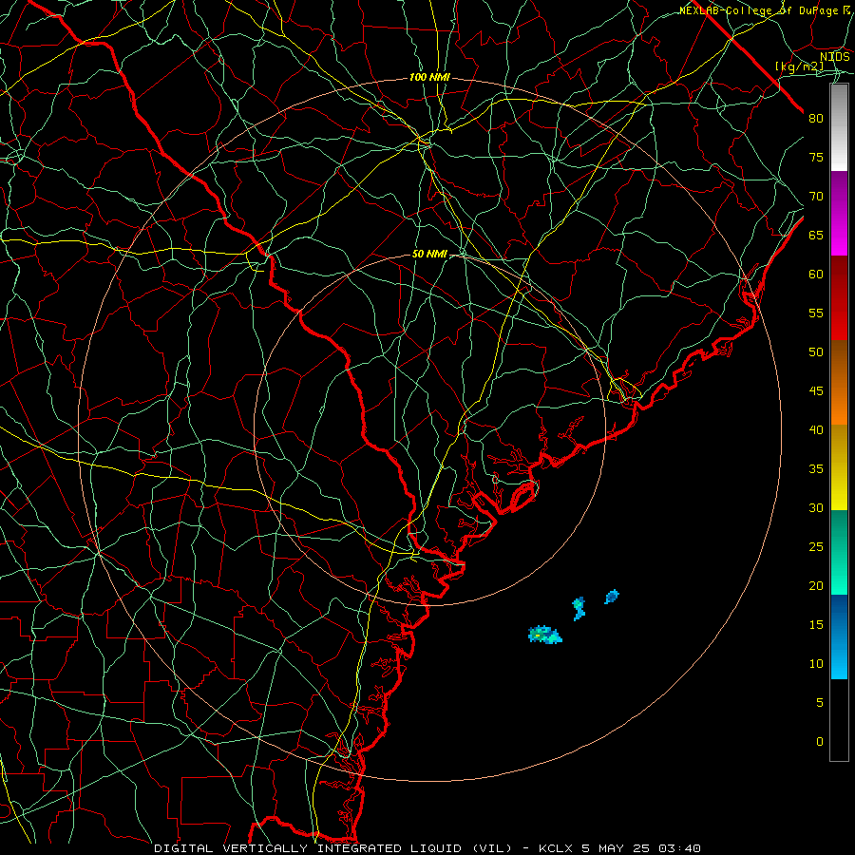855x855 pixels.
Task: Select the gray-white segment of the color scale
Action: pyautogui.click(x=839, y=127)
